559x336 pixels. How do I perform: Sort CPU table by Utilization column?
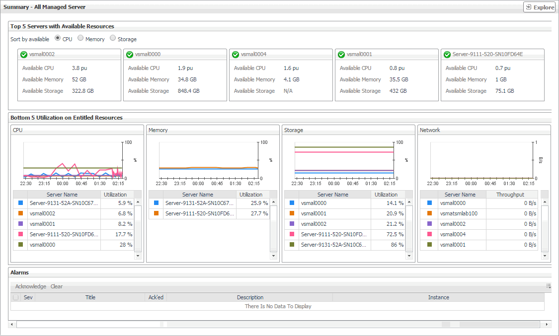[x=115, y=195]
